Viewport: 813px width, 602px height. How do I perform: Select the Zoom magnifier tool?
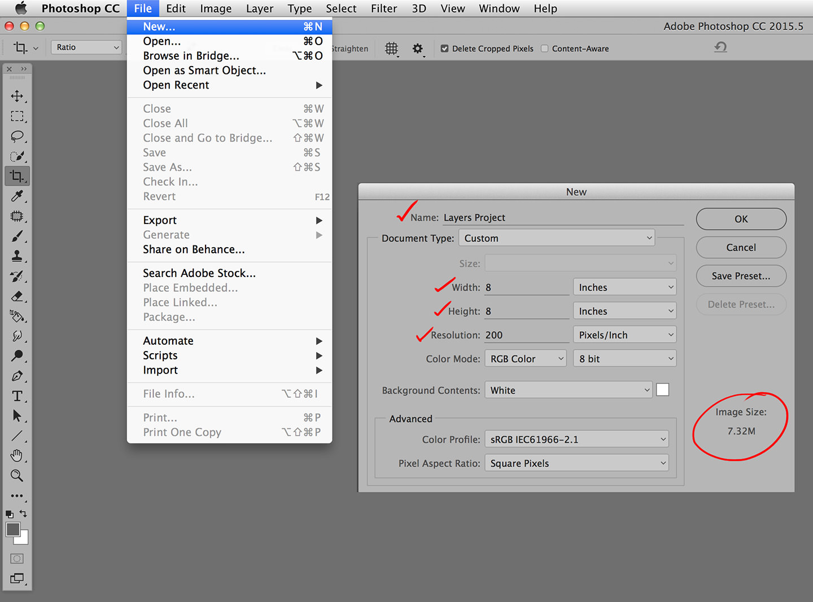point(17,476)
